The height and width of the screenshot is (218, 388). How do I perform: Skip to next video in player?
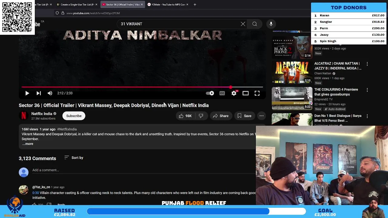point(38,93)
